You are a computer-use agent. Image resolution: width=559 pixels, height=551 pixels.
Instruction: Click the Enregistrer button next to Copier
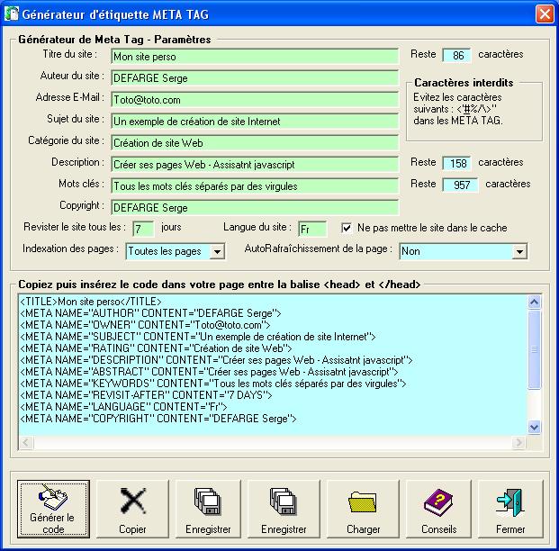pos(209,509)
